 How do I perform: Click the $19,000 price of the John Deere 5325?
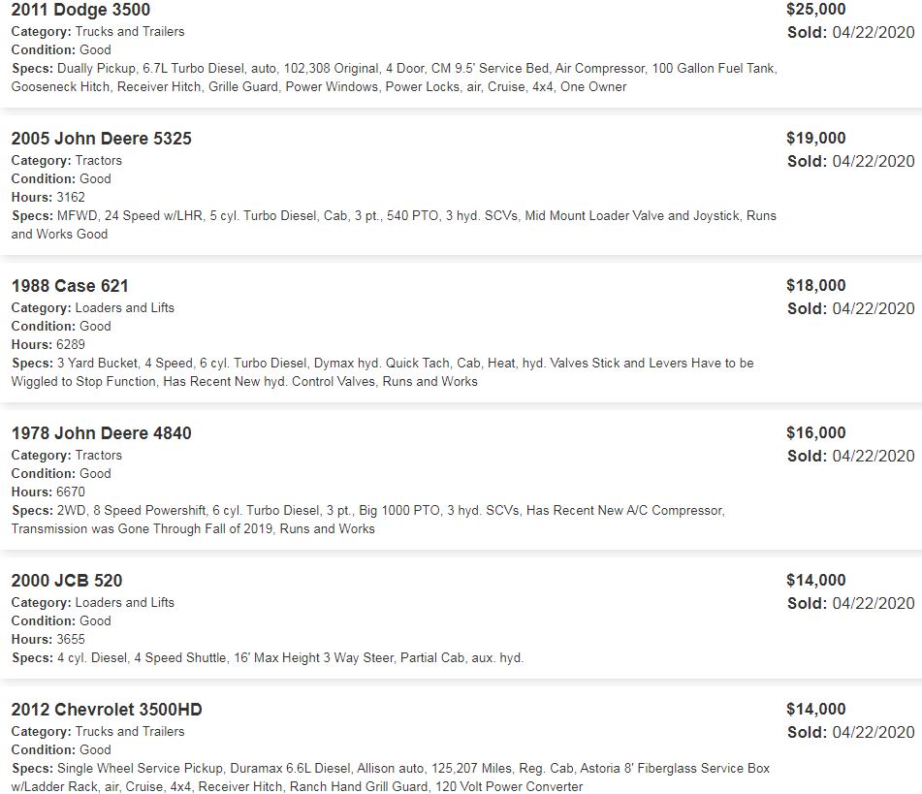tap(815, 139)
